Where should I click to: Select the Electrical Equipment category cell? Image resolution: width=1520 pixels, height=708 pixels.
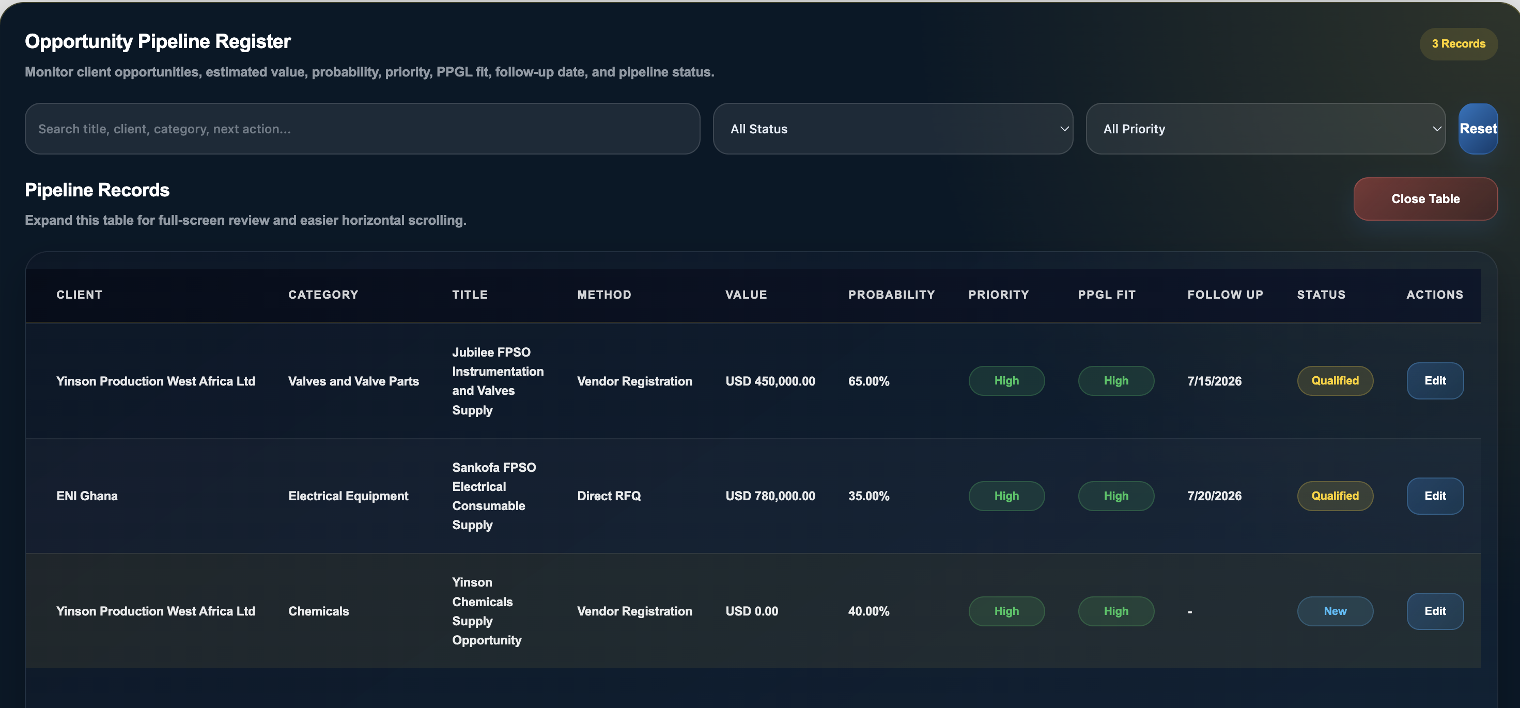tap(348, 496)
